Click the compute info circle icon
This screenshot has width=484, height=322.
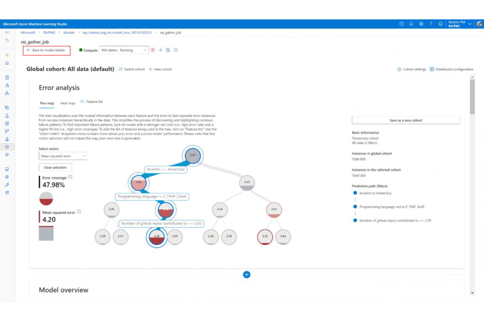point(176,50)
